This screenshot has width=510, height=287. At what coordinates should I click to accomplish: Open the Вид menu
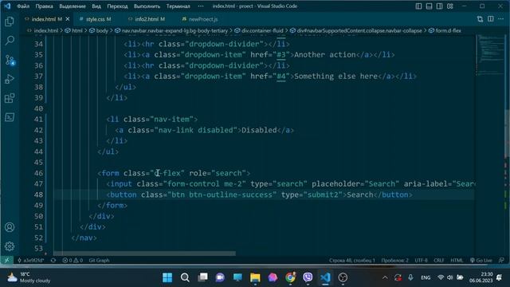[x=96, y=6]
